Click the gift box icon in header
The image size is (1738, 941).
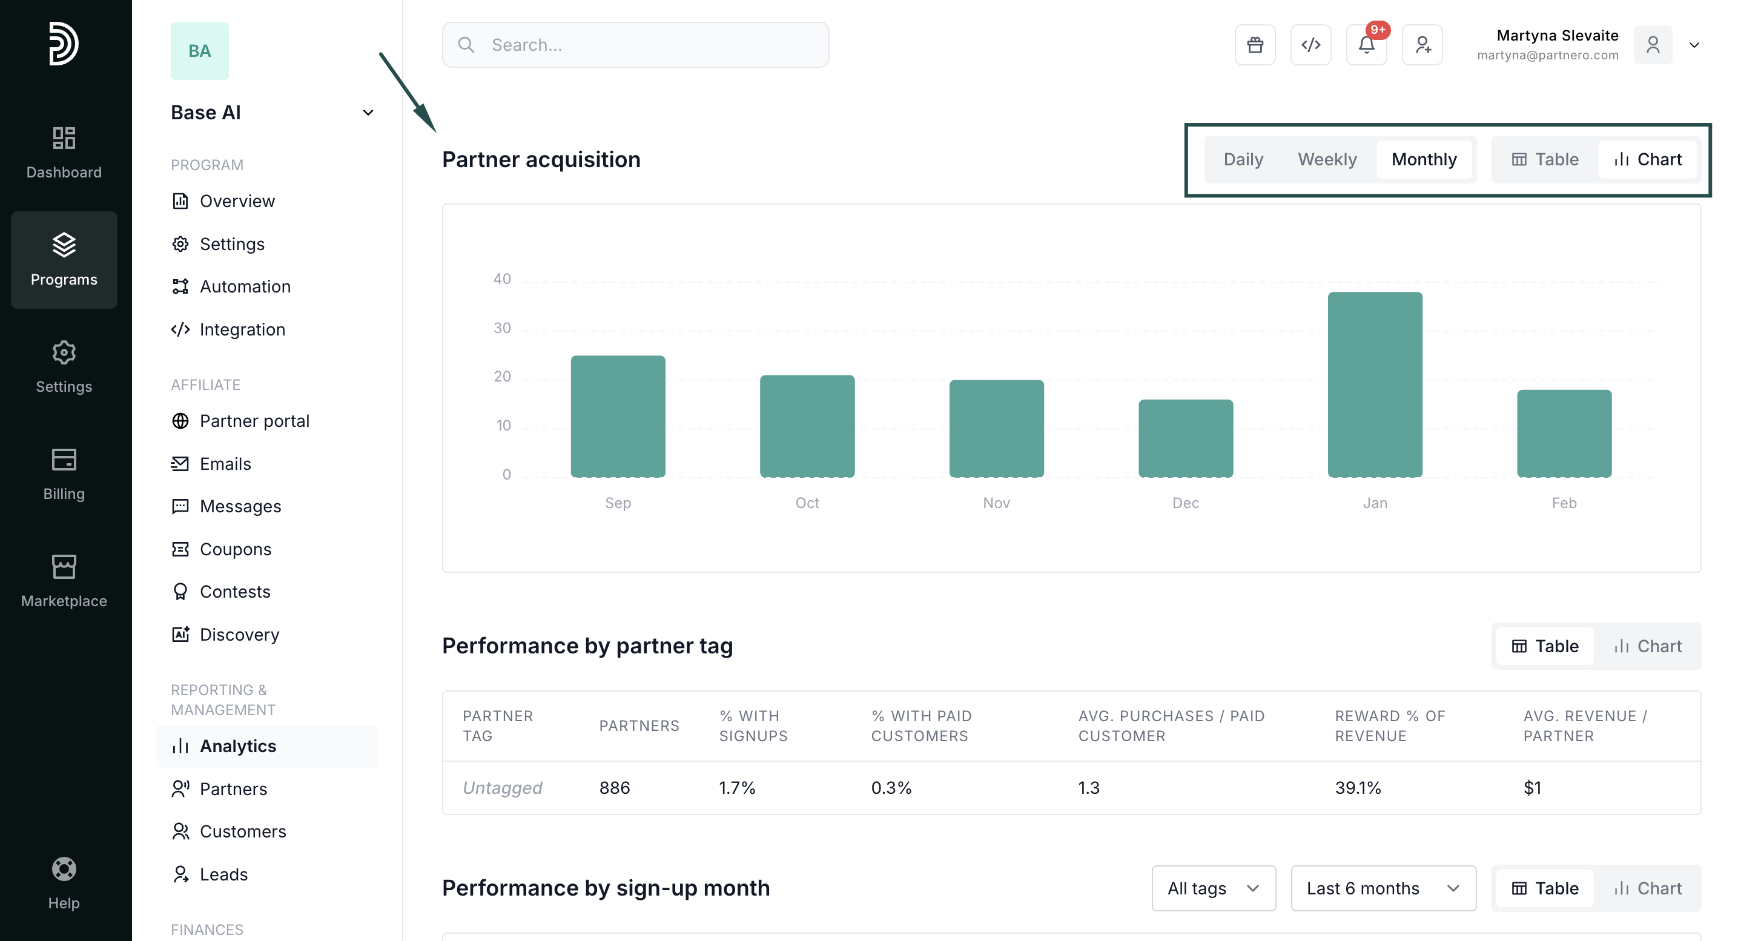pos(1254,45)
